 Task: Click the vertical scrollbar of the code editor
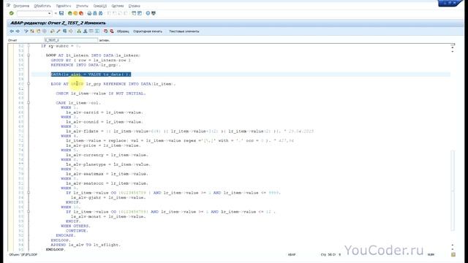click(453, 191)
